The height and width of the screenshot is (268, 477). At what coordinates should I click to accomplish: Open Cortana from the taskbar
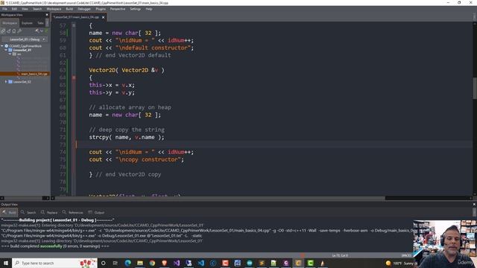[x=104, y=263]
